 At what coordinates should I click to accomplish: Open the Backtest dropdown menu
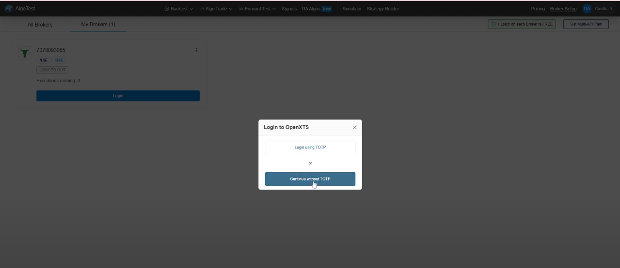point(178,9)
